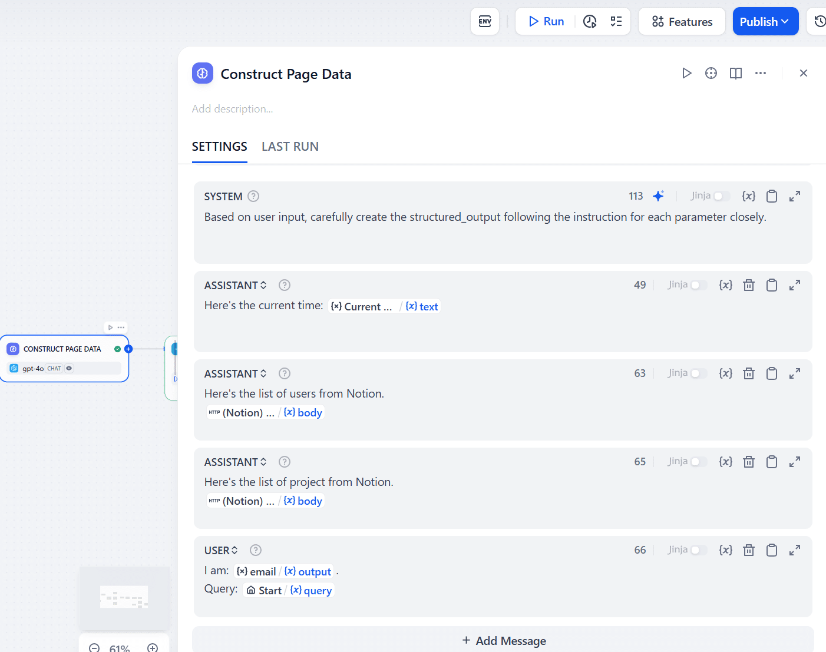
Task: Click the Add Message button
Action: (x=504, y=640)
